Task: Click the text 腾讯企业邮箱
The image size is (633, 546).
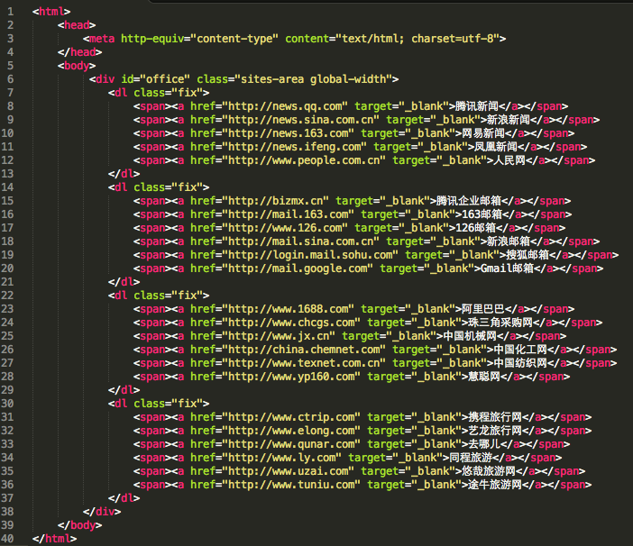Action: [x=469, y=201]
